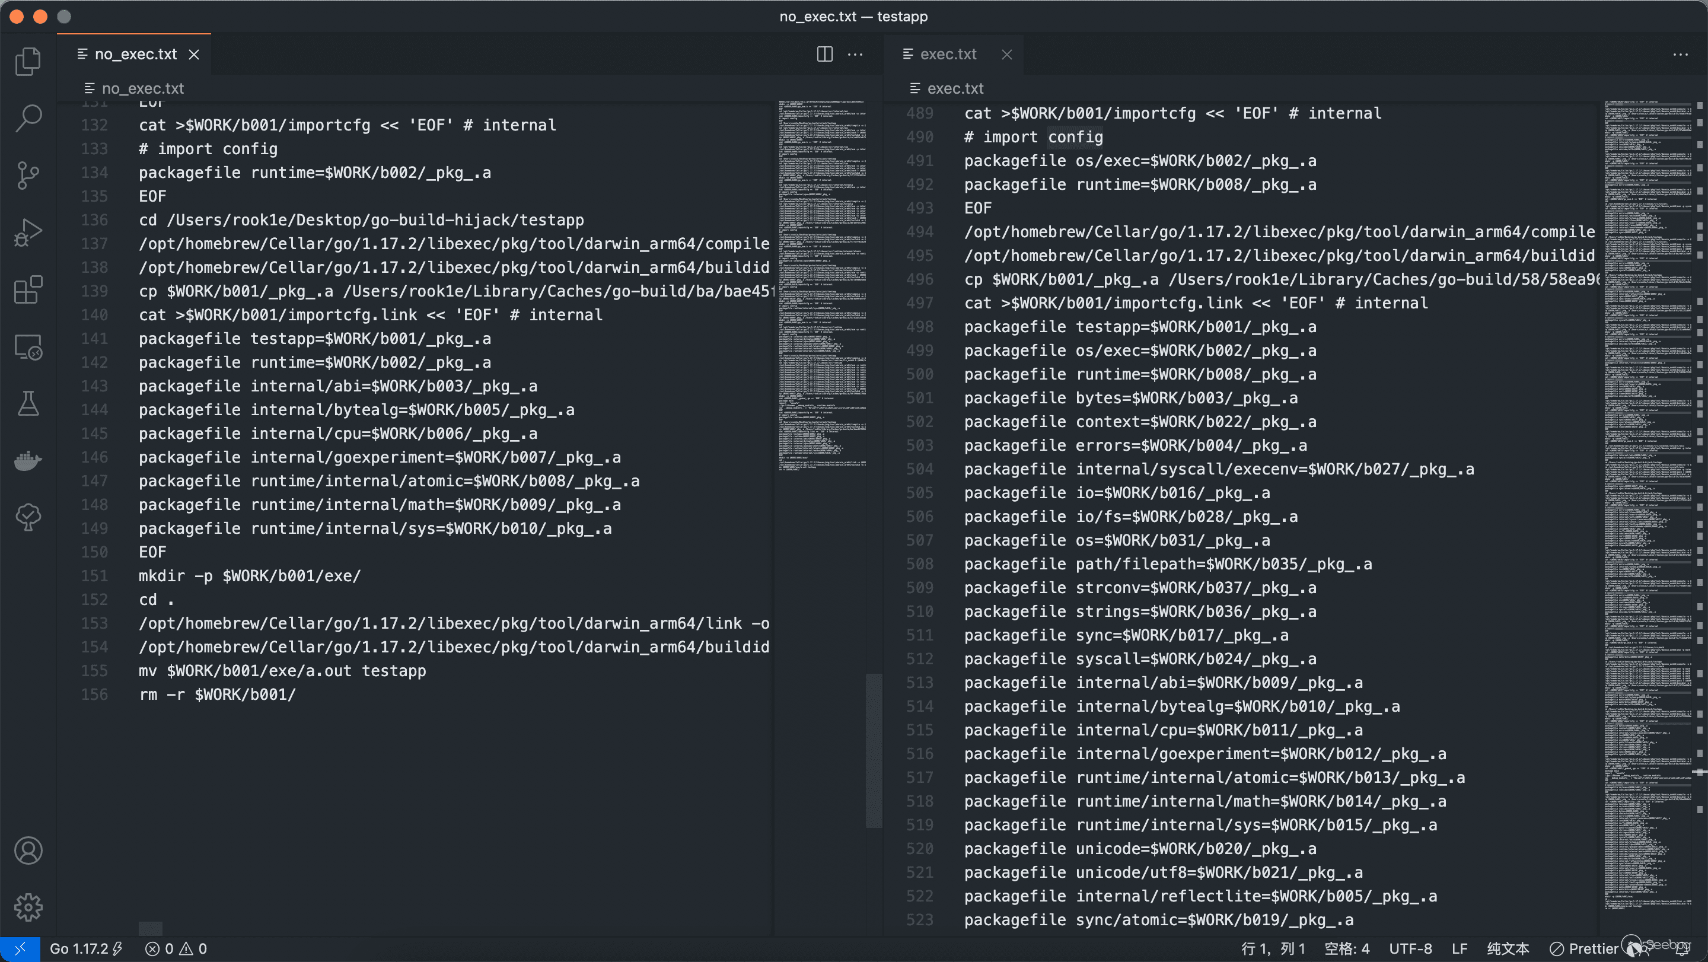Click the errors and warnings count indicator
1708x962 pixels.
coord(176,949)
